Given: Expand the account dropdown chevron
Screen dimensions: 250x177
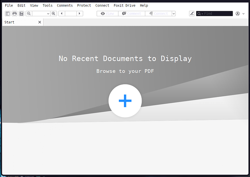Looking at the screenshot, I should (243, 14).
